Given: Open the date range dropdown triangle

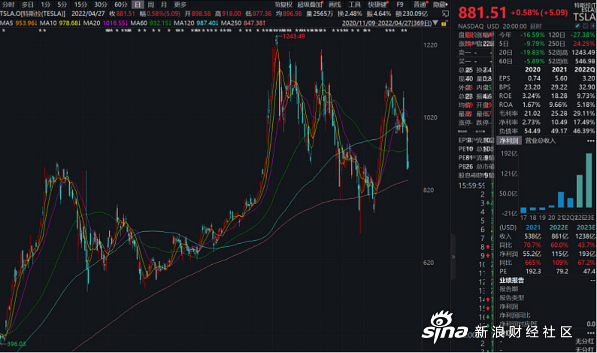Looking at the screenshot, I should tap(435, 23).
